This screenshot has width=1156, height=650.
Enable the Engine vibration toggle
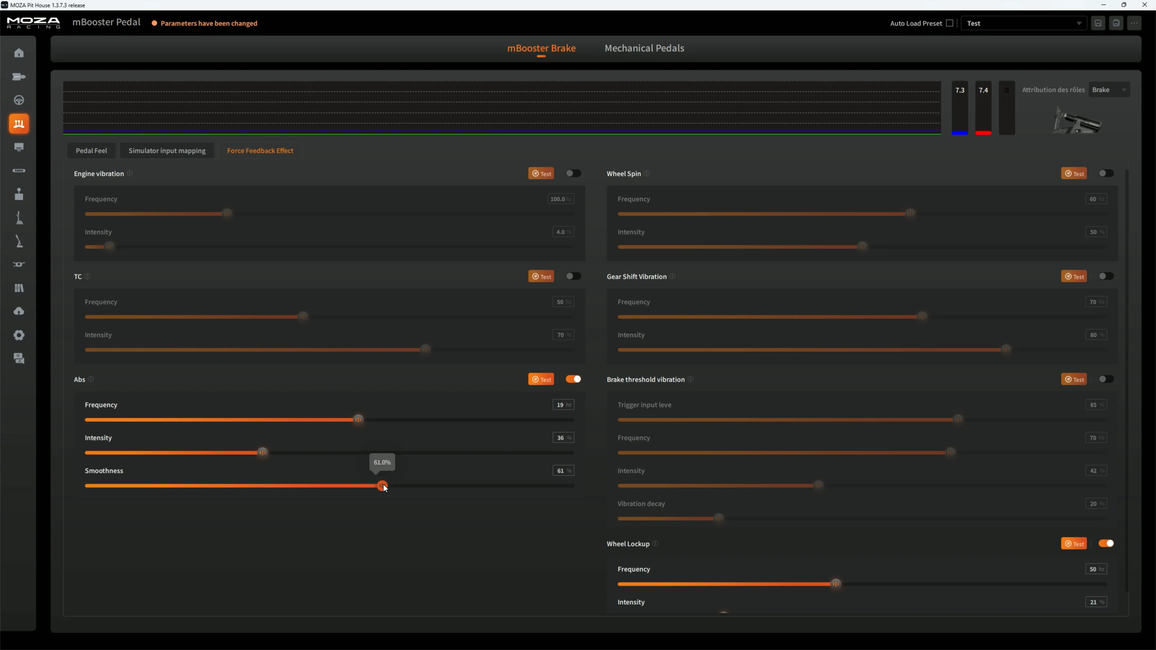pyautogui.click(x=573, y=173)
